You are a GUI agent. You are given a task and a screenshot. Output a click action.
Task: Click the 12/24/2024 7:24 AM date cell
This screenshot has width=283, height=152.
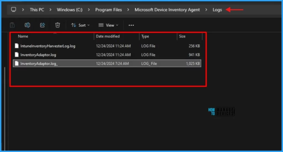point(112,64)
